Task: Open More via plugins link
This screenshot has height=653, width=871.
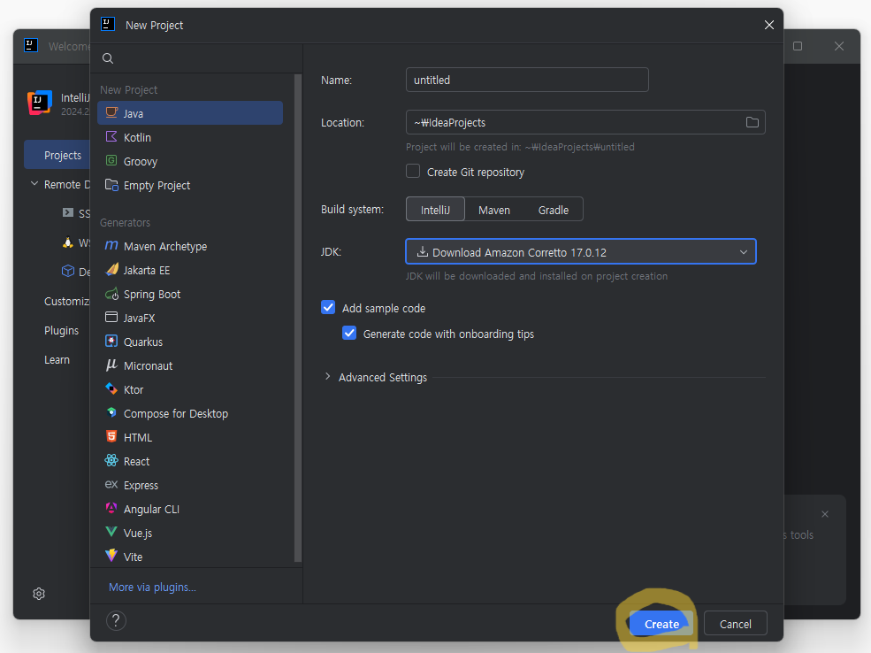Action: point(152,587)
